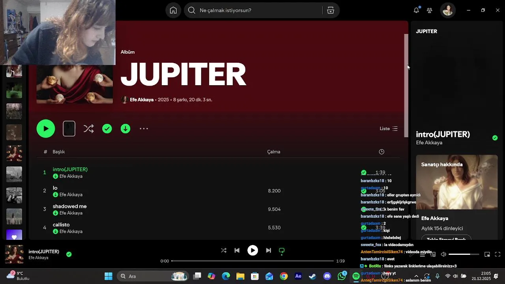
Task: Open the notifications bell
Action: [x=416, y=10]
